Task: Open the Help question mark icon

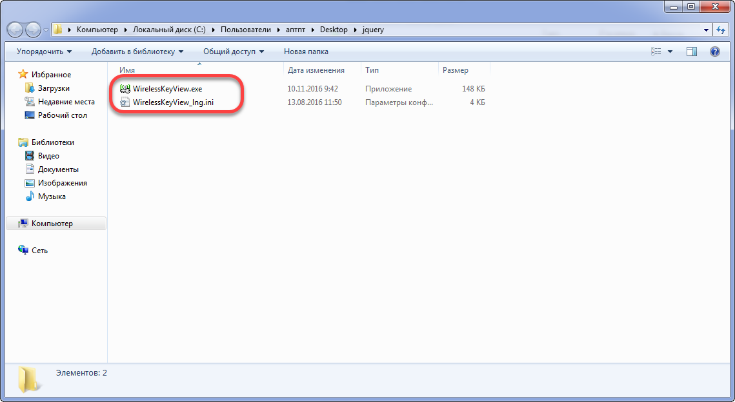Action: click(715, 52)
